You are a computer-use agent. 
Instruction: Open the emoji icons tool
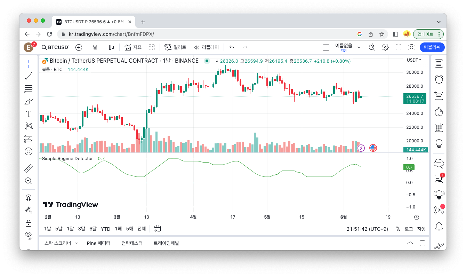pyautogui.click(x=29, y=151)
